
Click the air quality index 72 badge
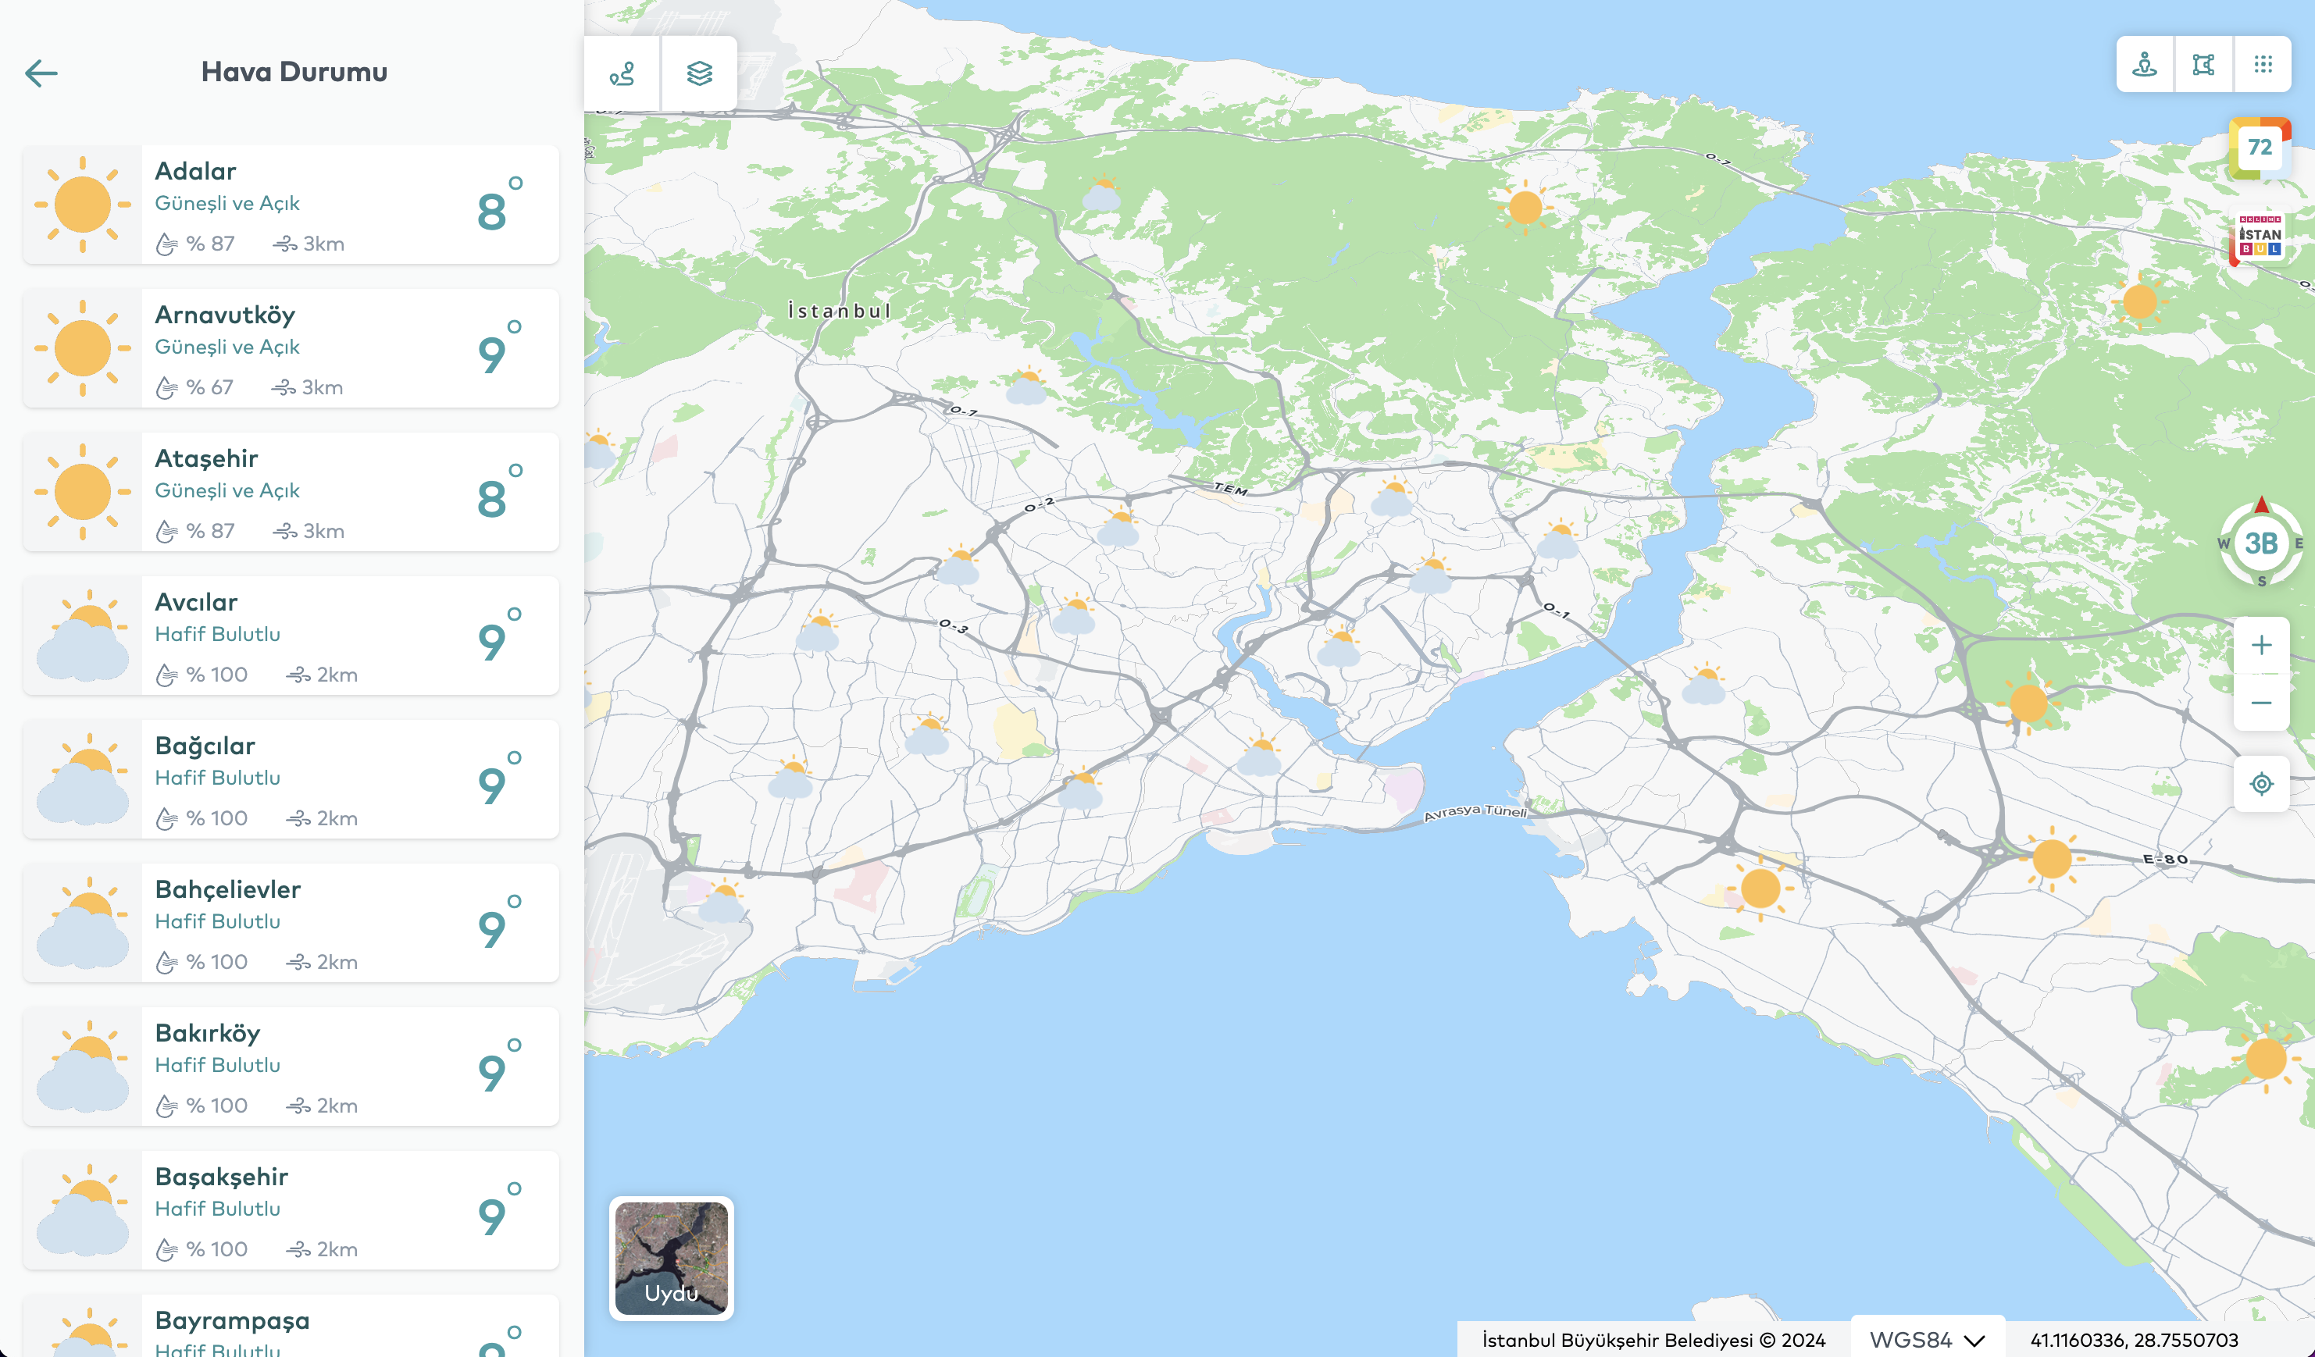pyautogui.click(x=2259, y=147)
